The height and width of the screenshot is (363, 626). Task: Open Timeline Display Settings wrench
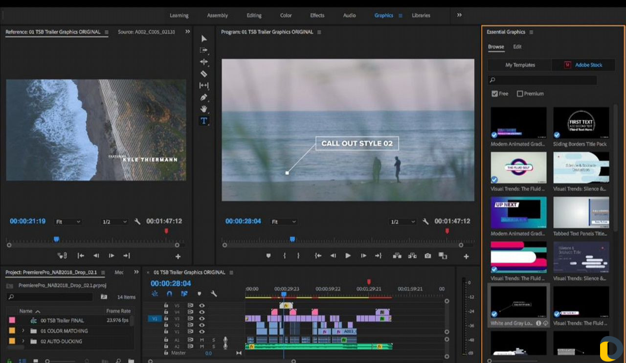tap(214, 294)
